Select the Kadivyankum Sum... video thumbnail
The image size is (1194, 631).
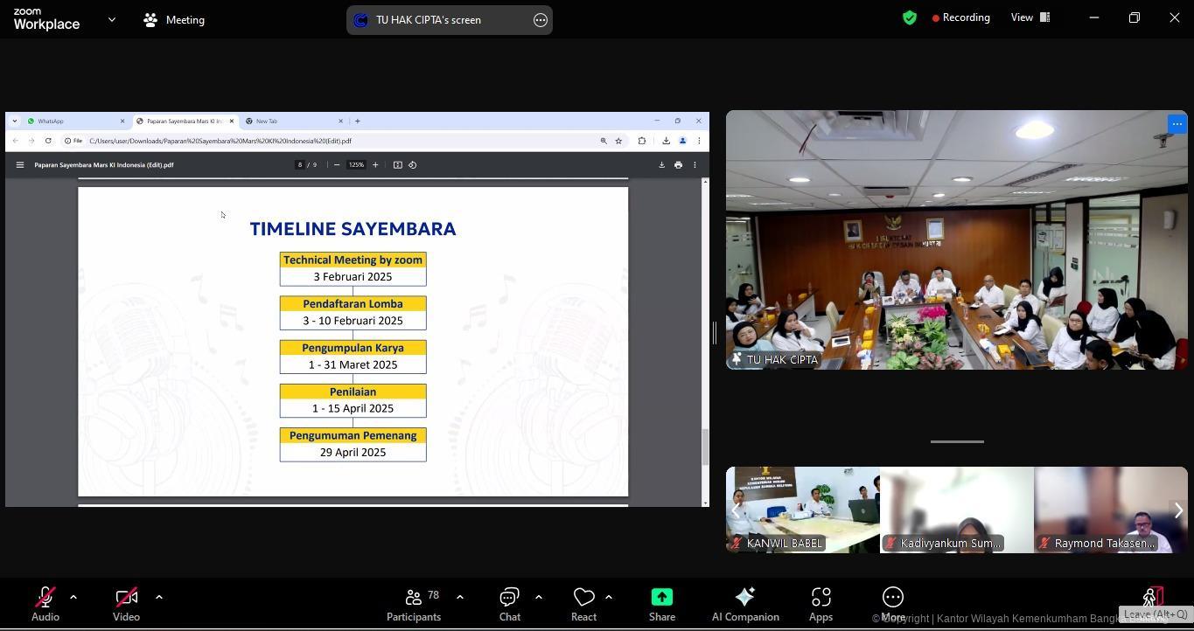tap(957, 510)
